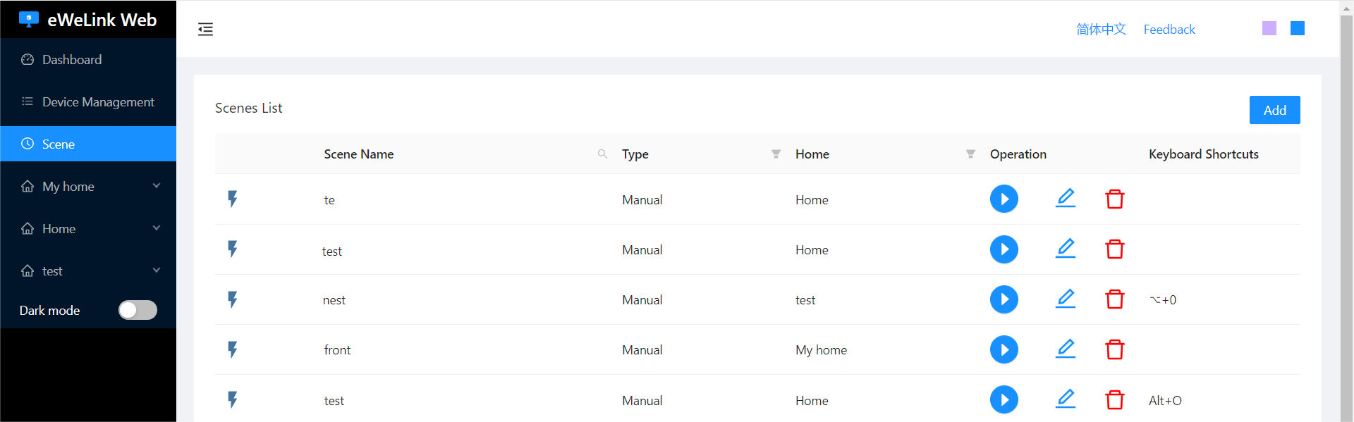Delete the 'te' scene
This screenshot has width=1354, height=422.
(1114, 199)
